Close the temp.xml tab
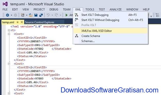Viewport: 161px width, 95px height. pyautogui.click(x=22, y=22)
